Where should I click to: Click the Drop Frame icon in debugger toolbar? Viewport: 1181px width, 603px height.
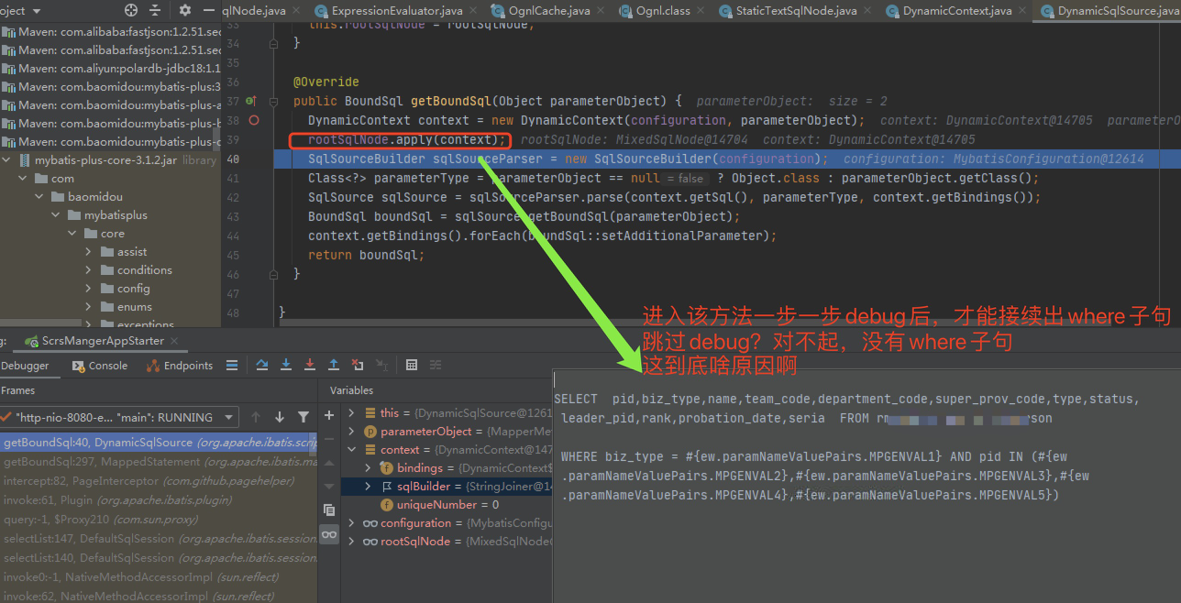coord(357,364)
